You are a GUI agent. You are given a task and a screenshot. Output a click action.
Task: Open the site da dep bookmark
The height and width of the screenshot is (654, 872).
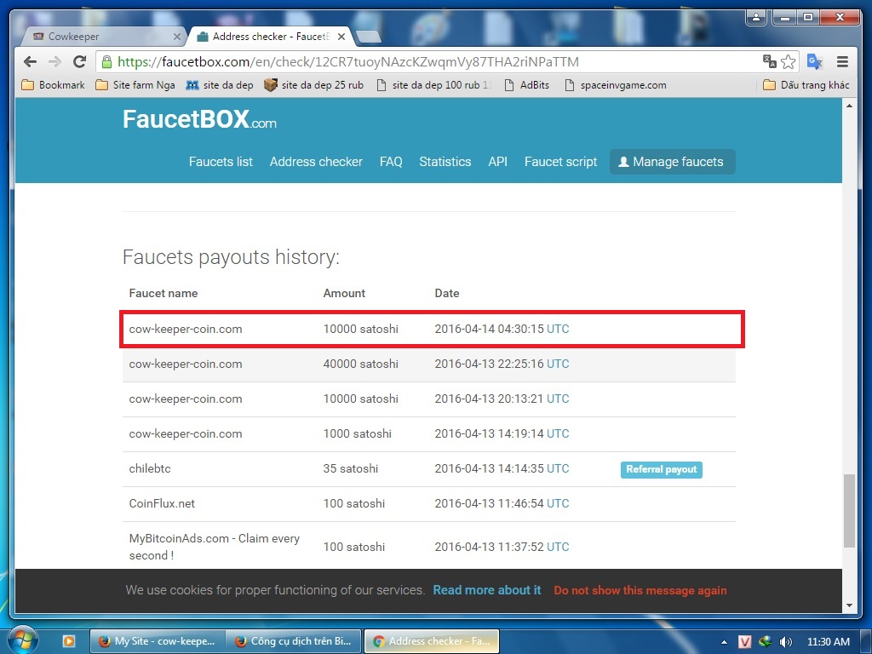coord(220,85)
